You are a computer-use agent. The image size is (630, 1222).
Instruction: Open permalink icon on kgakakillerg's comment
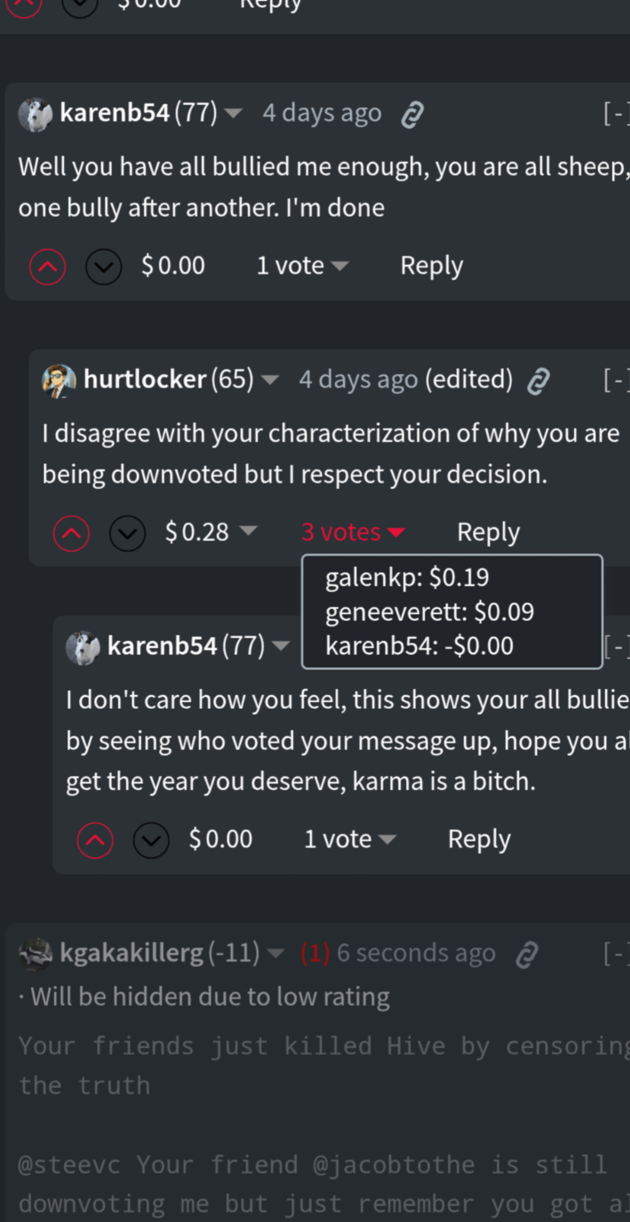527,955
